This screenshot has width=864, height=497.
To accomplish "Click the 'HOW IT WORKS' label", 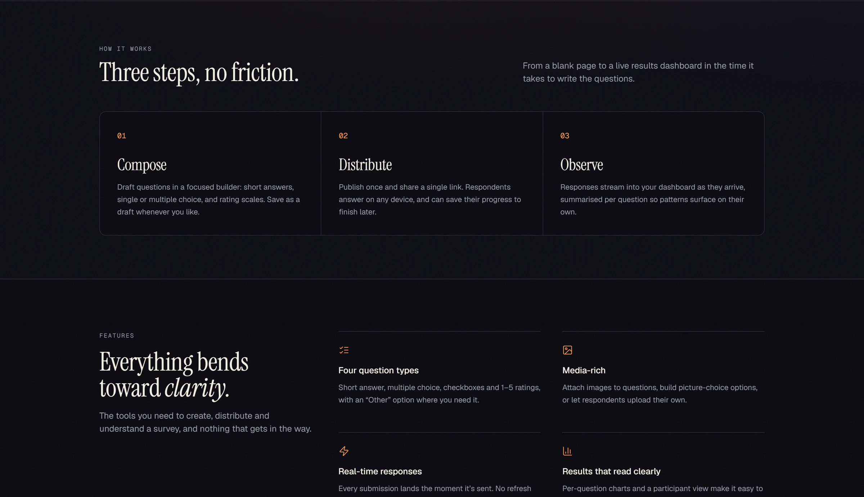I will (x=125, y=49).
